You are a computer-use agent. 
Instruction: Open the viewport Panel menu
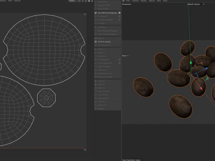click(x=165, y=1)
